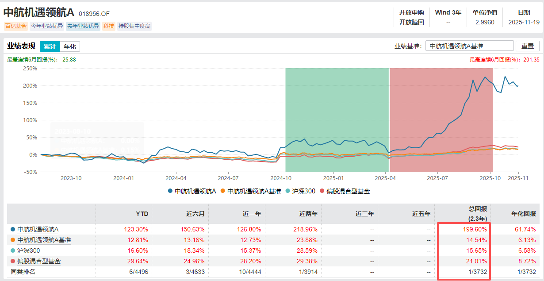Select the 百亿基金 tag badge
This screenshot has height=281, width=544.
click(17, 26)
